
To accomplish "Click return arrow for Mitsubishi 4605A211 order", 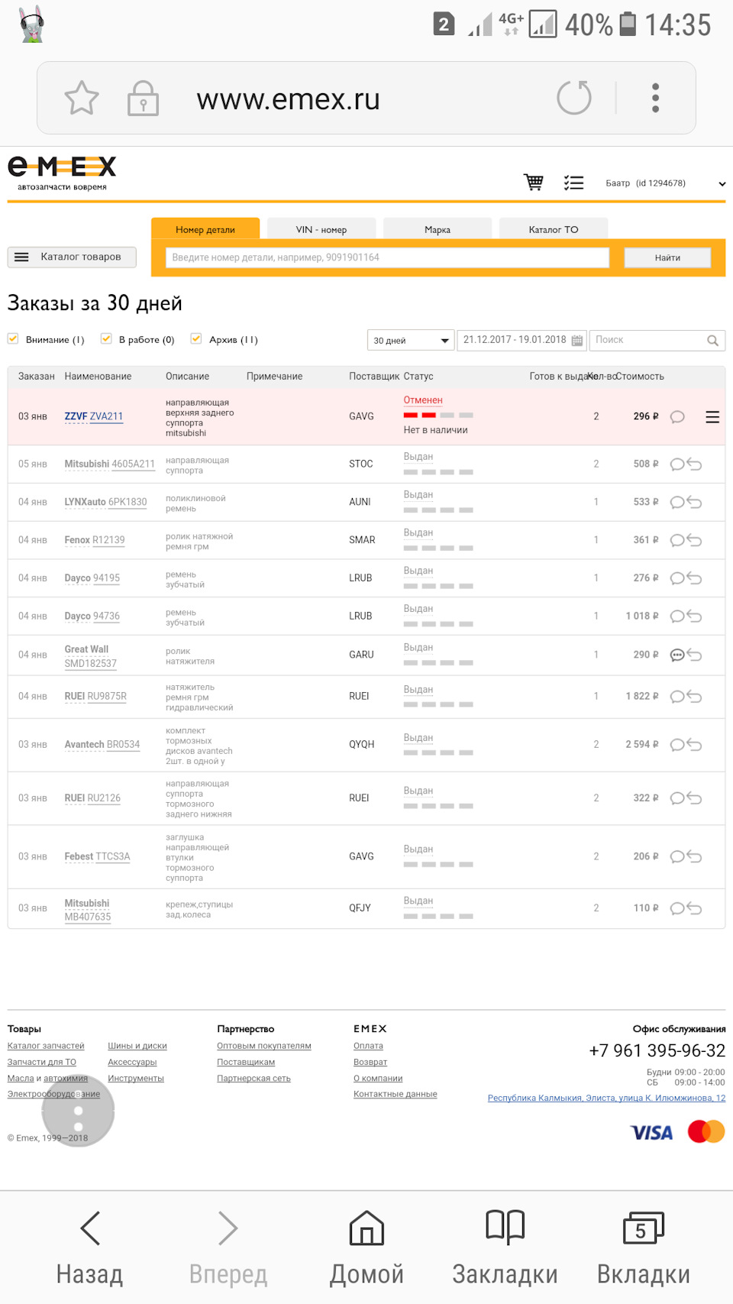I will click(x=694, y=464).
